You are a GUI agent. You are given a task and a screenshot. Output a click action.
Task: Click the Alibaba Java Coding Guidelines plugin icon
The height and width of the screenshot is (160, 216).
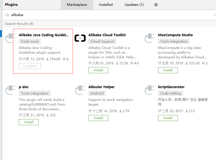tap(10, 38)
